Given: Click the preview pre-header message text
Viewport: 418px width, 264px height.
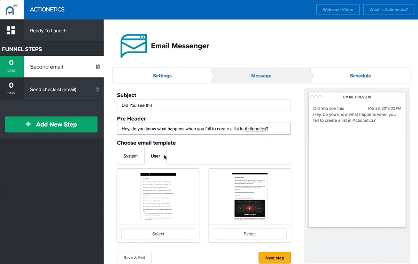Looking at the screenshot, I should point(355,117).
